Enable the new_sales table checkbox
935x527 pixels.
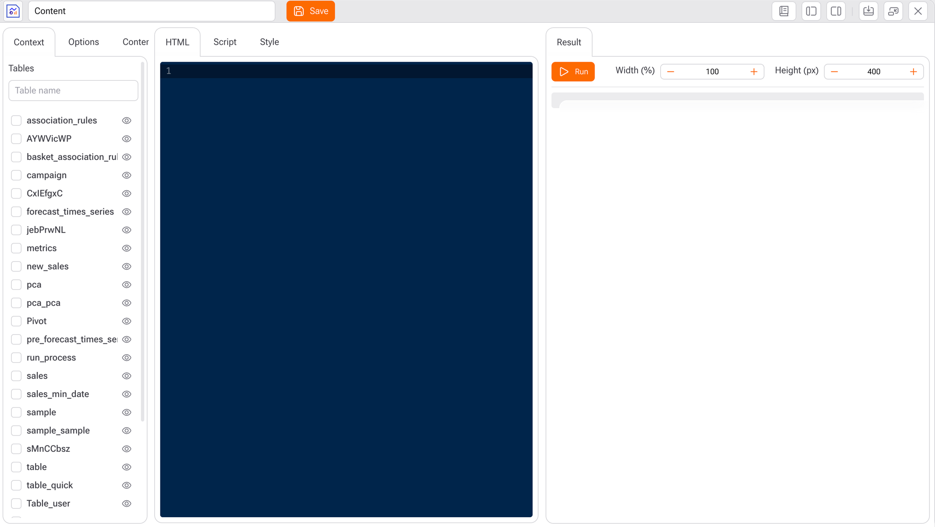coord(16,266)
